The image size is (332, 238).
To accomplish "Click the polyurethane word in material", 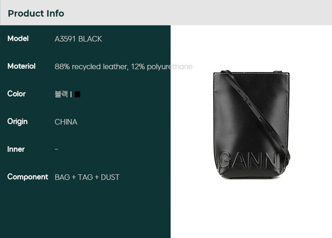I will [x=170, y=67].
